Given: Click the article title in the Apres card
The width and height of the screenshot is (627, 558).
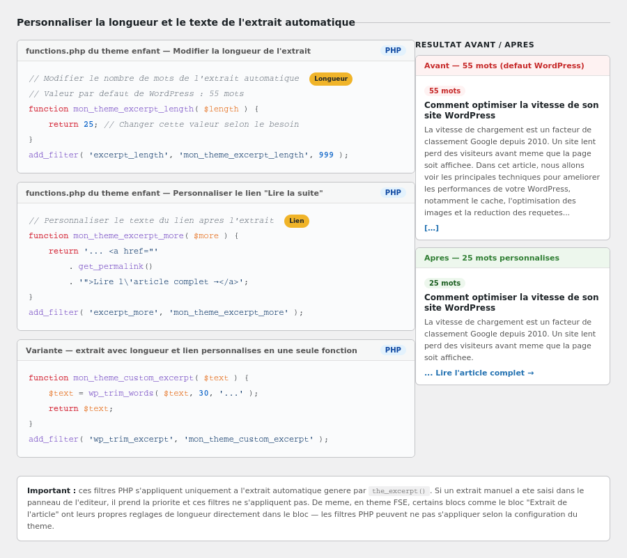Looking at the screenshot, I should pyautogui.click(x=511, y=302).
